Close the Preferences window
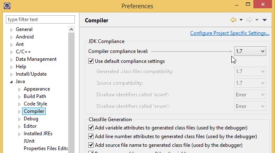The width and height of the screenshot is (275, 153). coord(263,5)
